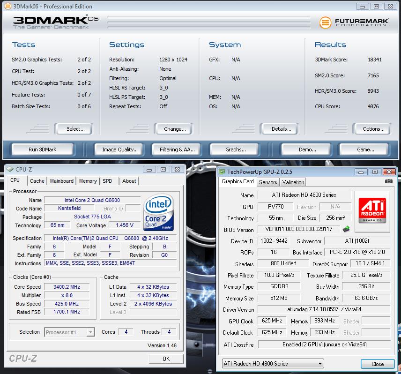Click the Futuremark Corporation logo
Screen dimensions: 401x374
pyautogui.click(x=354, y=22)
